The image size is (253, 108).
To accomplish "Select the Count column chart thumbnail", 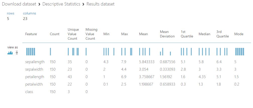I will (50, 52).
